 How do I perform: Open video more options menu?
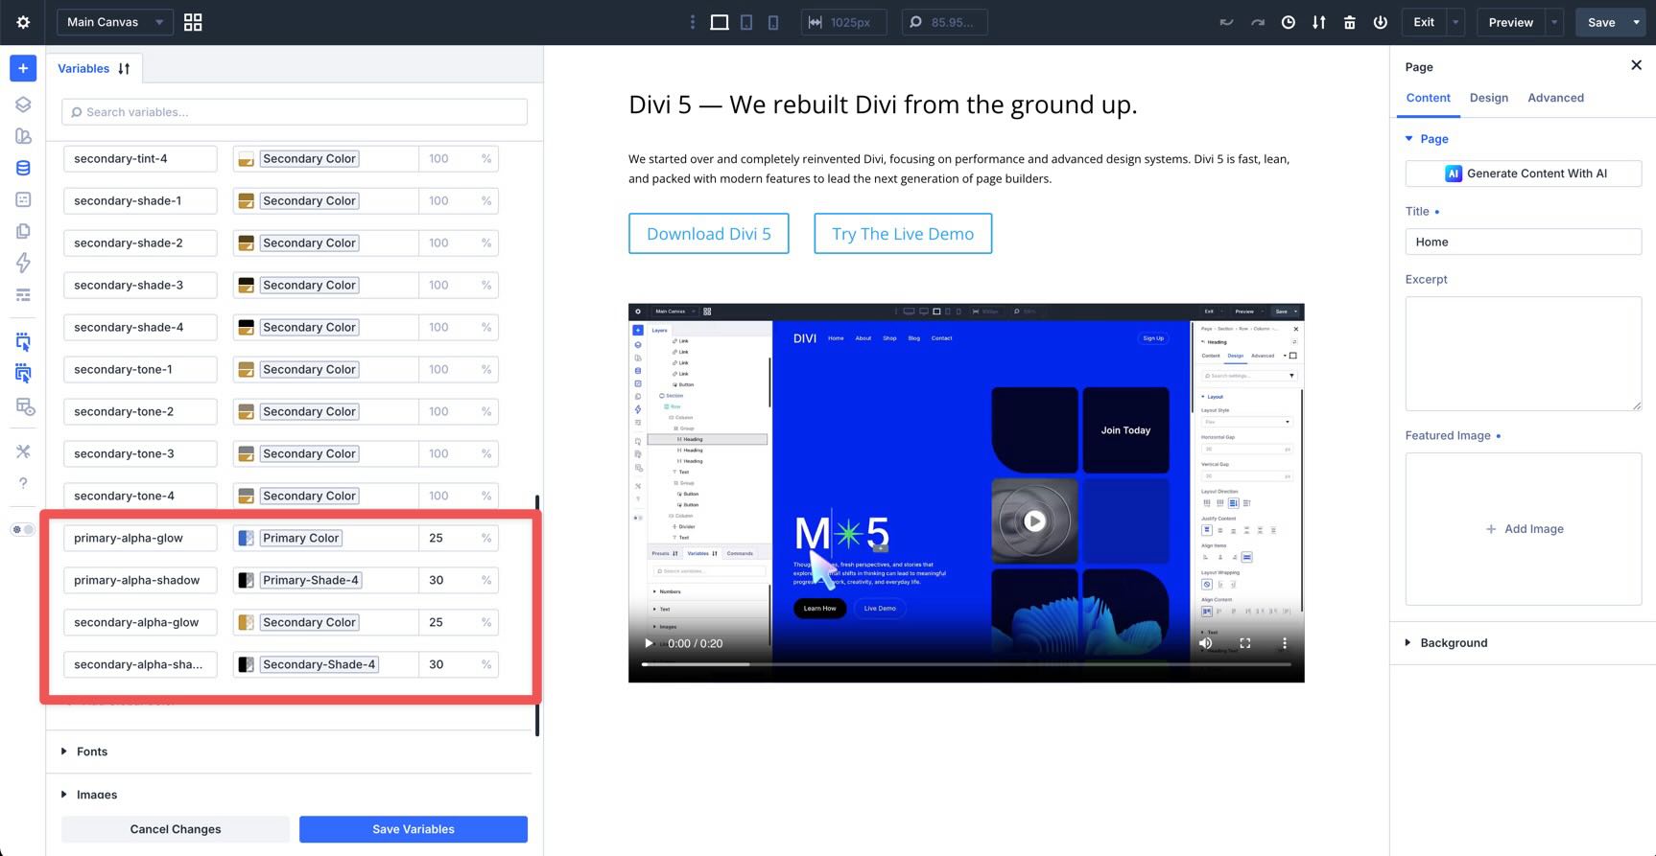click(x=1285, y=643)
